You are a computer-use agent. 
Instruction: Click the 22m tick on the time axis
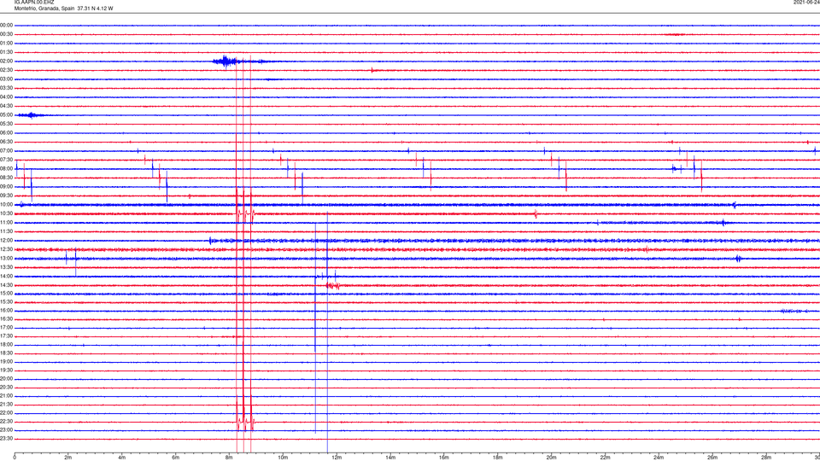(605, 458)
